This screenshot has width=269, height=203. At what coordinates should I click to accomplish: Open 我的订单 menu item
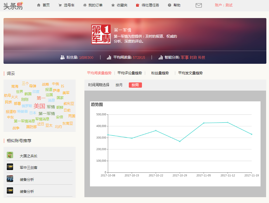(95, 5)
